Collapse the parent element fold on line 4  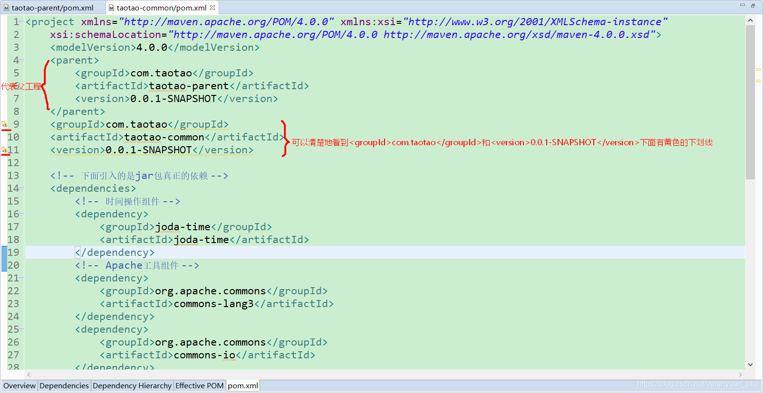(x=22, y=60)
